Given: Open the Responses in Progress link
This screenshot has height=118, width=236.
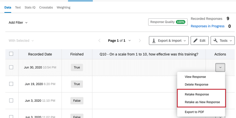Looking at the screenshot, I should [208, 26].
